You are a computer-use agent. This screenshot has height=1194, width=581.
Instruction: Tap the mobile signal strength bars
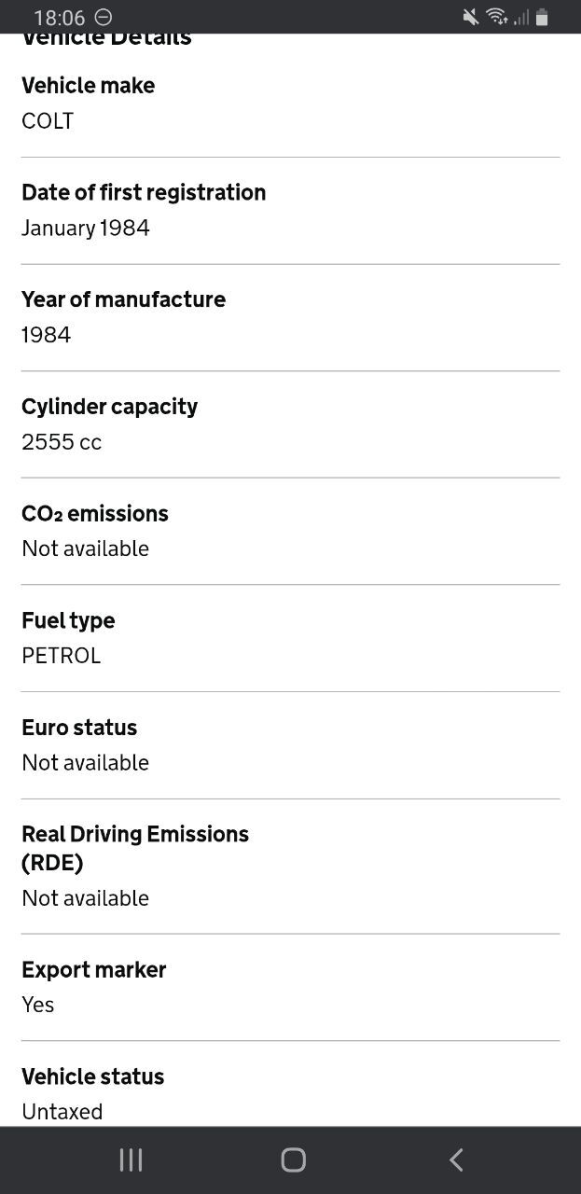[x=520, y=18]
